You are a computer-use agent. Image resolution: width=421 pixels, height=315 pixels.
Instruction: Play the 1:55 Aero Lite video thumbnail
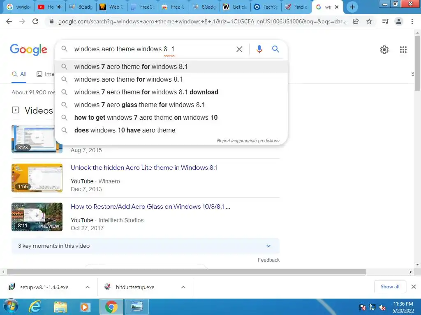[x=37, y=178]
